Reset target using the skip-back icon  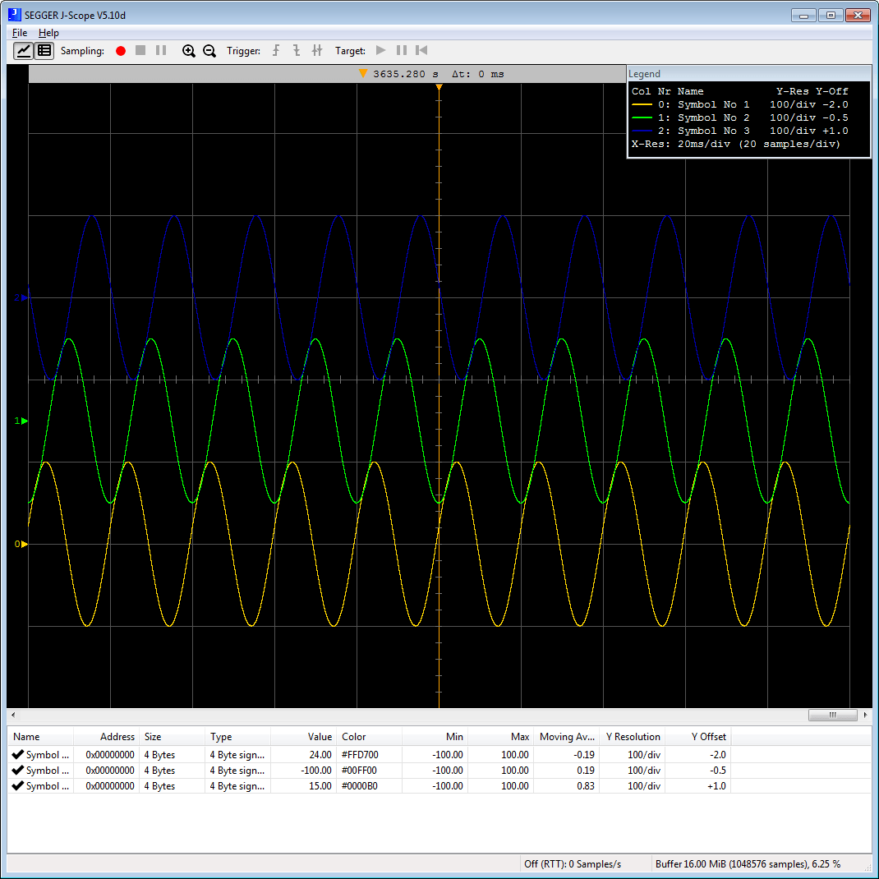point(421,51)
